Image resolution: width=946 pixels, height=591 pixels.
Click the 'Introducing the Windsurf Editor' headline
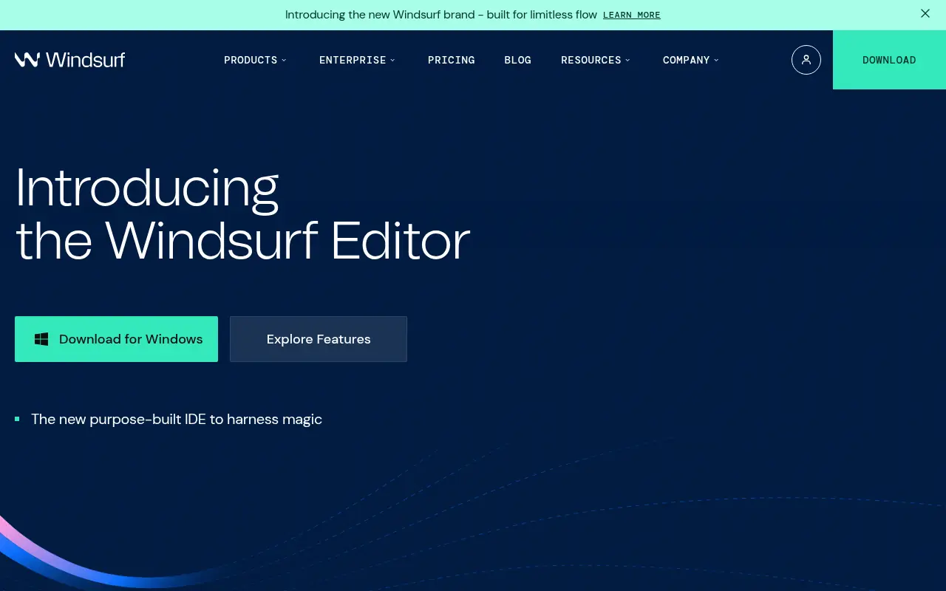pos(242,213)
